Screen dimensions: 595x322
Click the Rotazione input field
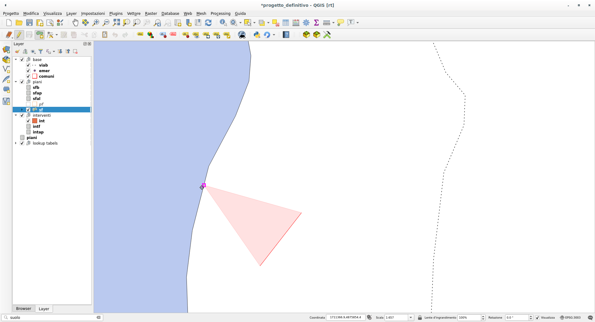(x=517, y=318)
